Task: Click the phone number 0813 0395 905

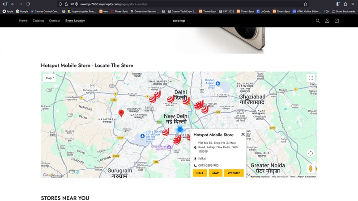Action: pyautogui.click(x=208, y=165)
